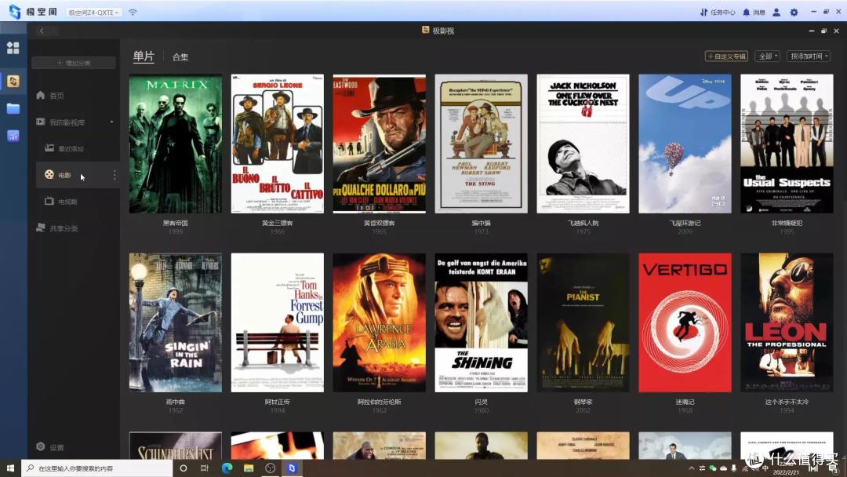Open the app grid icon in left rail
The width and height of the screenshot is (847, 477).
point(13,48)
